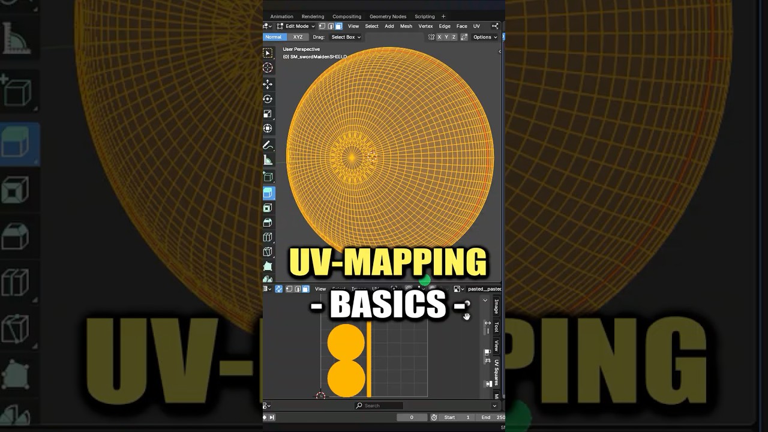768x432 pixels.
Task: Add a new workspace tab
Action: (x=443, y=17)
